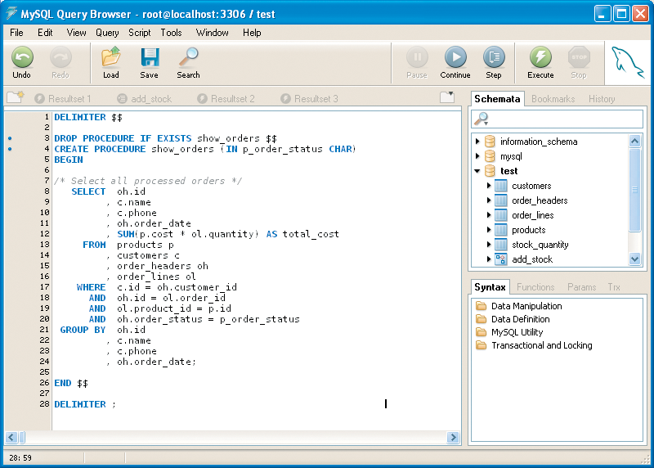Click the editor horizontal scroll right arrow

click(453, 437)
